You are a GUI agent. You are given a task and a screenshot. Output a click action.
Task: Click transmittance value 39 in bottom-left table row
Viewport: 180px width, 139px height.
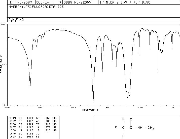[20, 137]
